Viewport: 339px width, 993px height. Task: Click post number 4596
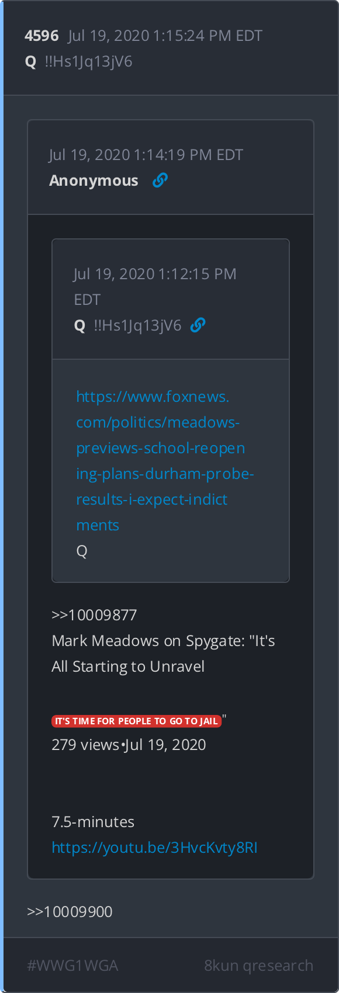[x=41, y=36]
